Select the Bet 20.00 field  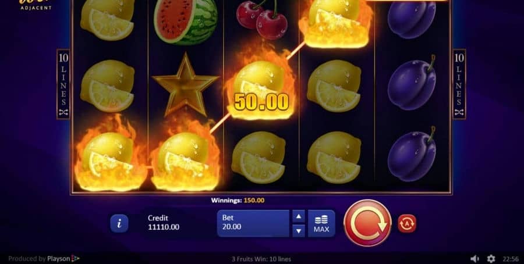[x=253, y=224]
